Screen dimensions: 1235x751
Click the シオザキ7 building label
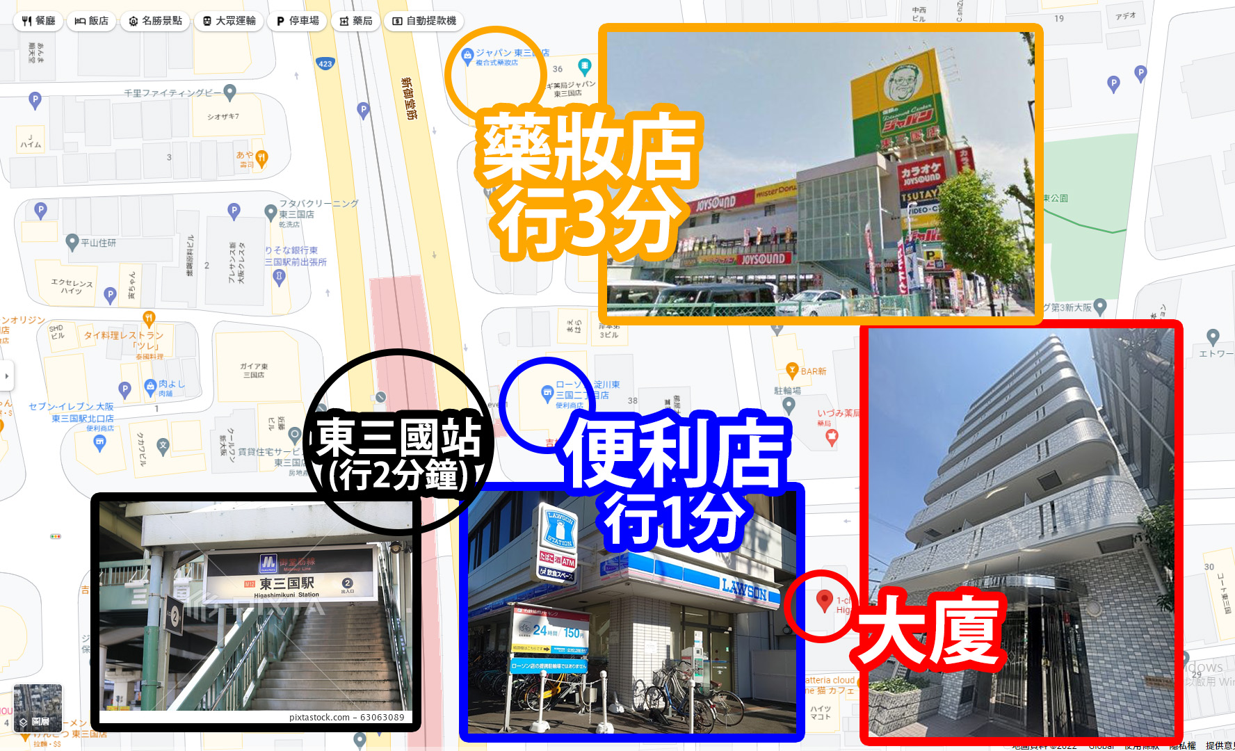pyautogui.click(x=223, y=117)
